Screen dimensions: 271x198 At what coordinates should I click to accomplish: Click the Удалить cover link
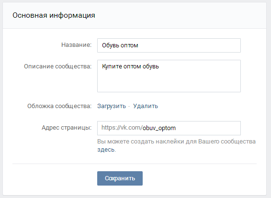pos(146,106)
